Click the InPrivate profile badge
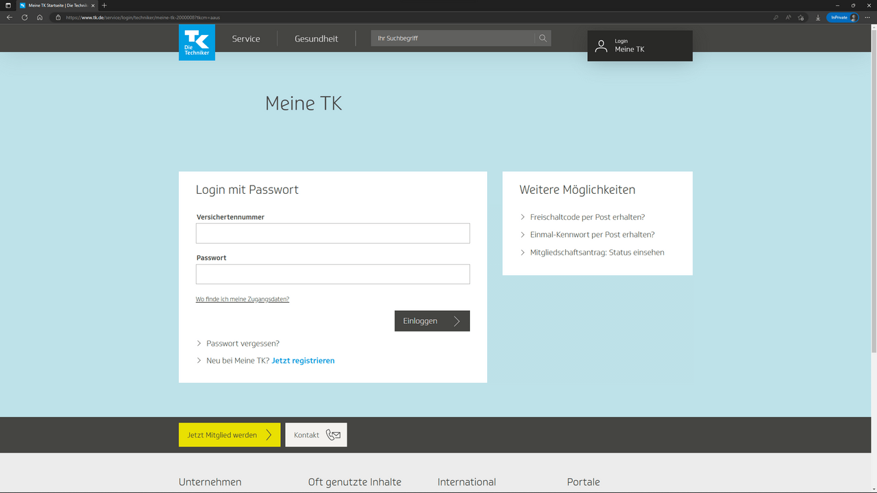This screenshot has width=877, height=493. pyautogui.click(x=842, y=17)
